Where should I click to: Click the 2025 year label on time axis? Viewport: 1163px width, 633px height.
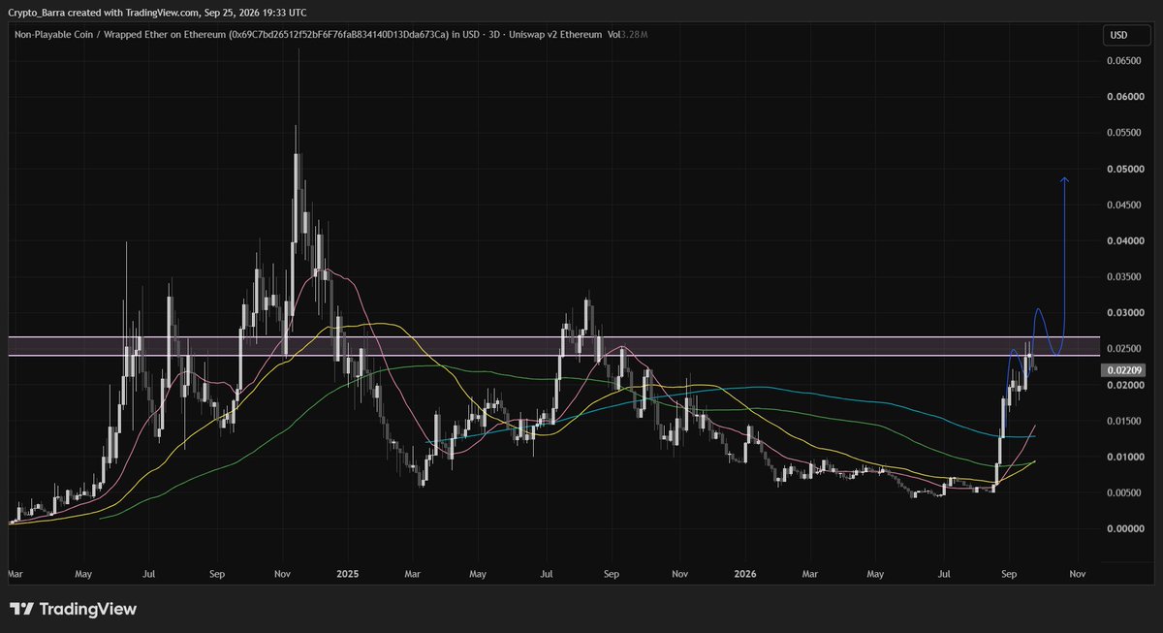point(348,573)
